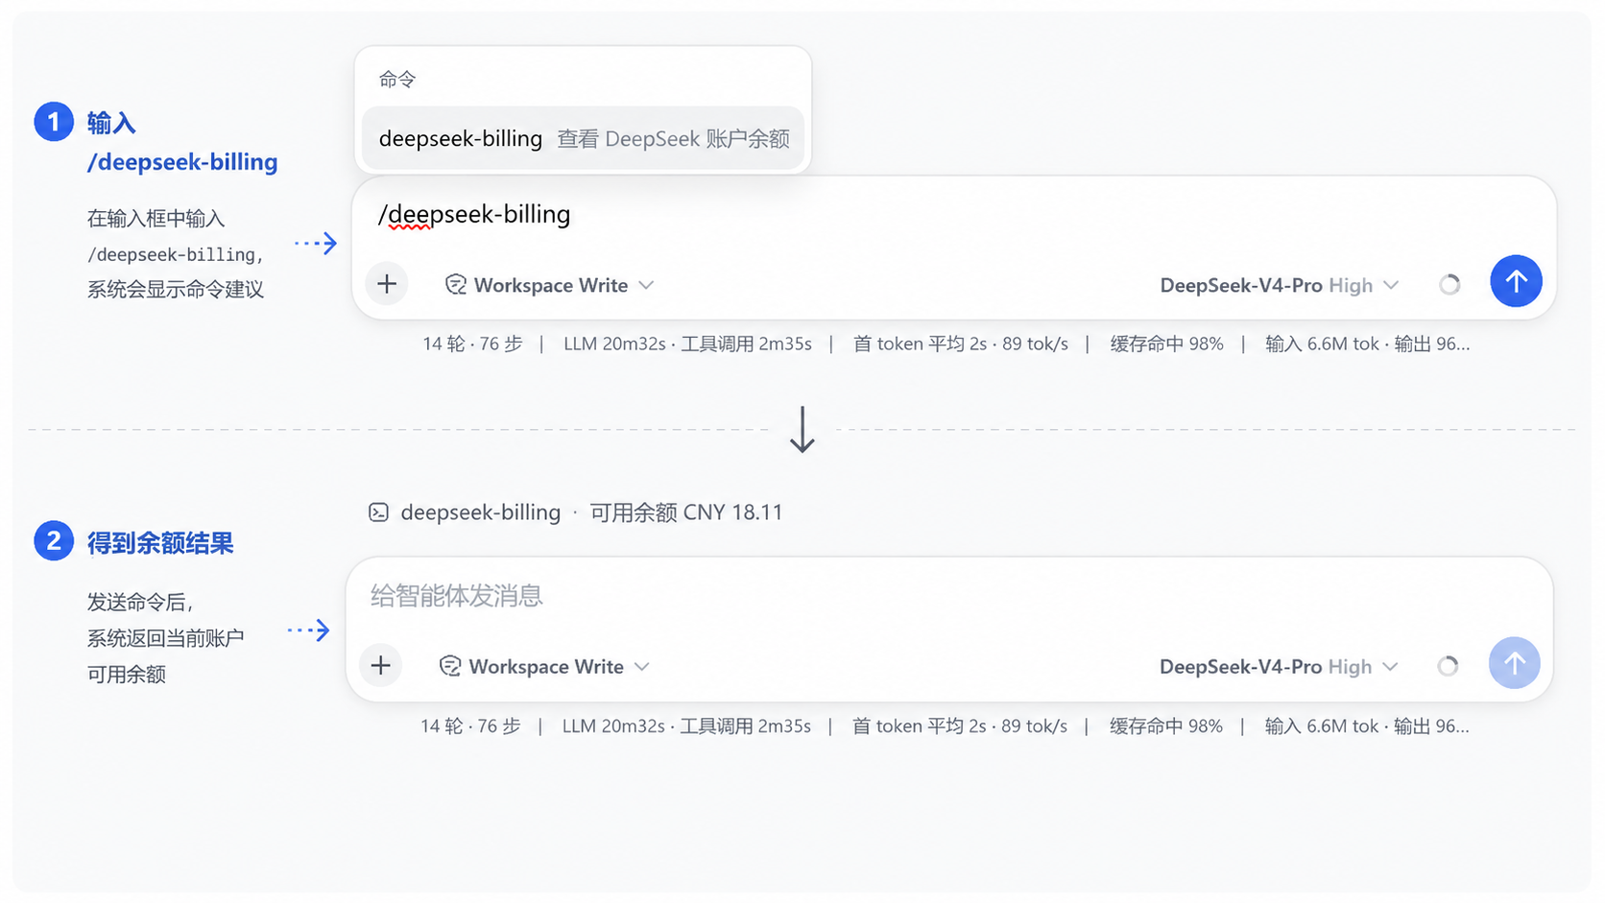Click the terminal icon beside deepseek-billing result

point(379,512)
